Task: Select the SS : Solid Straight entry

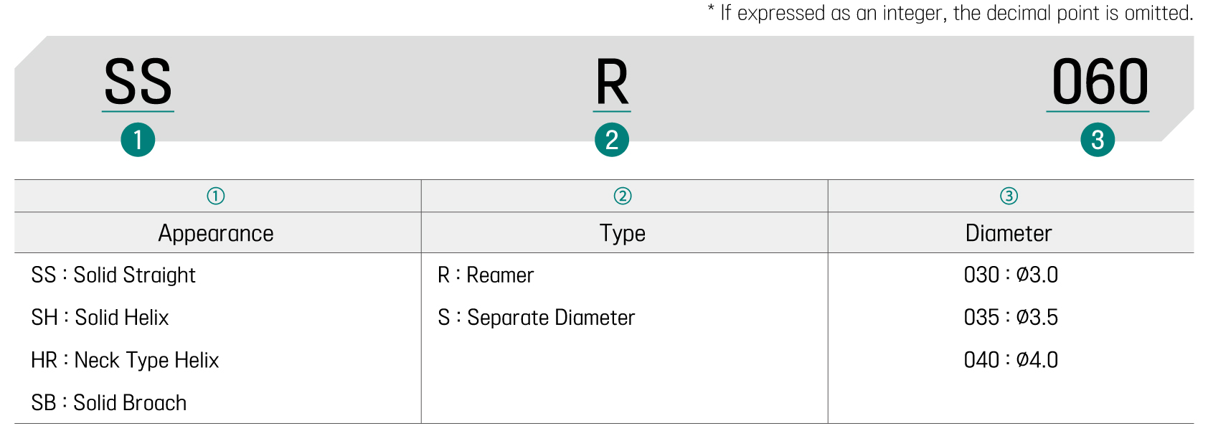Action: click(x=113, y=275)
